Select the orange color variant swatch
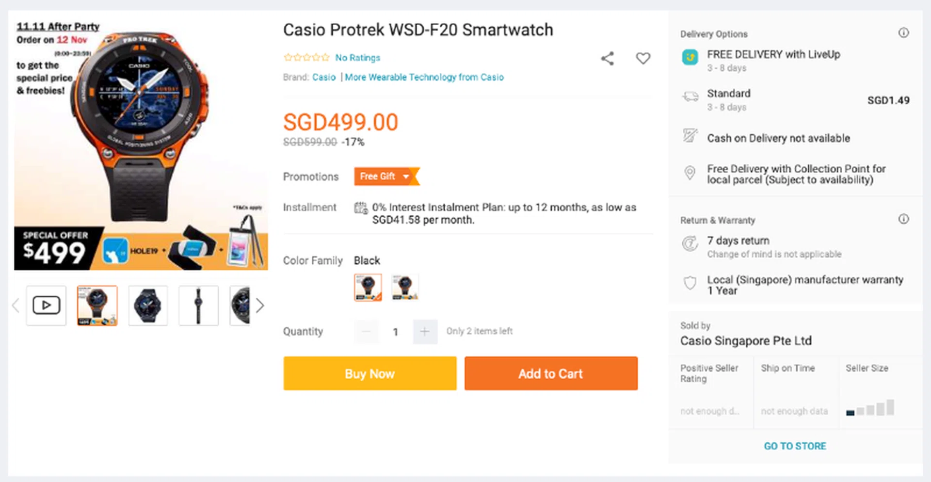The width and height of the screenshot is (931, 482). 368,287
